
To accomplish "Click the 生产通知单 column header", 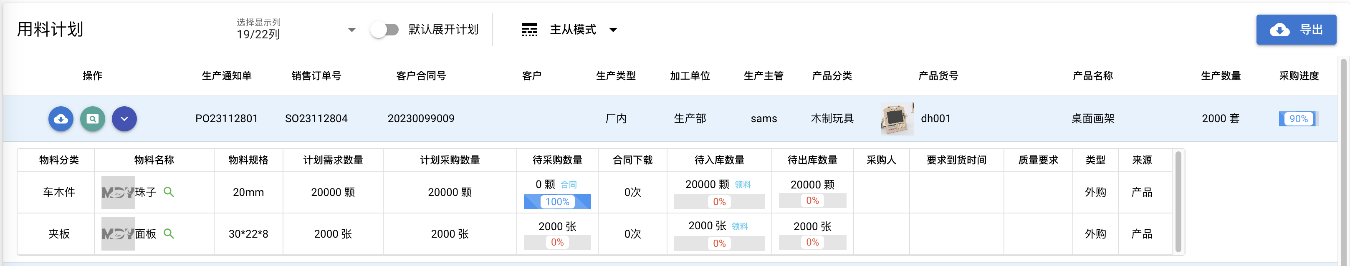I will [226, 75].
